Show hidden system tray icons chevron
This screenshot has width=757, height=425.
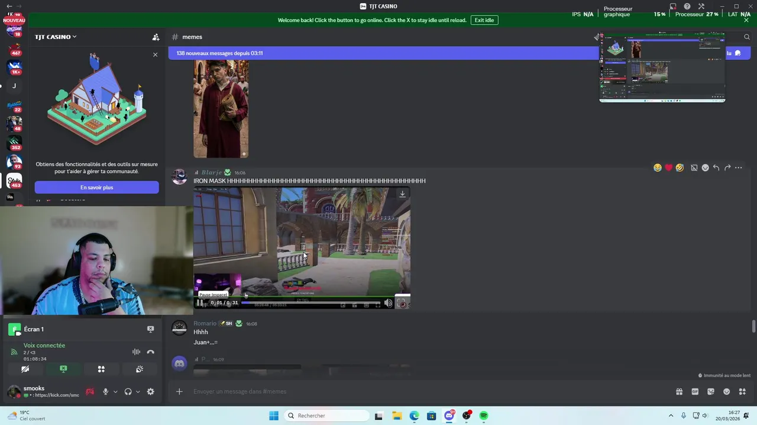point(671,416)
